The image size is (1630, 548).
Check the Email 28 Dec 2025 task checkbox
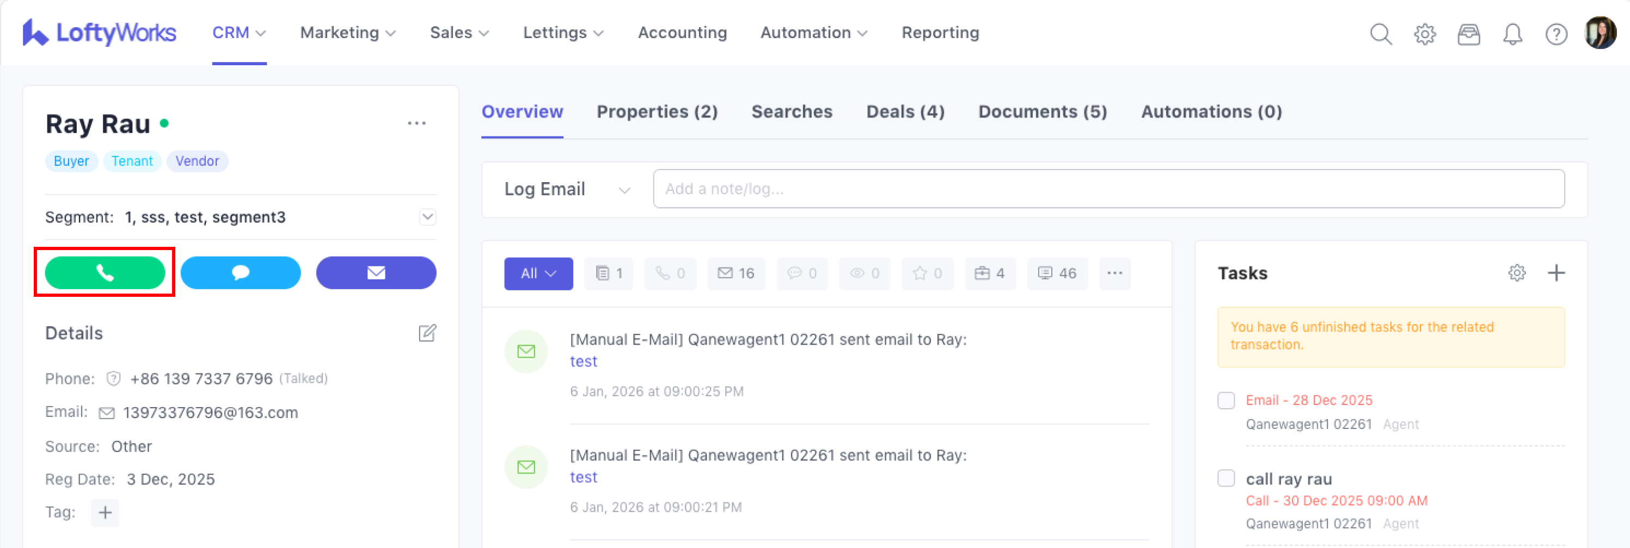click(1225, 401)
